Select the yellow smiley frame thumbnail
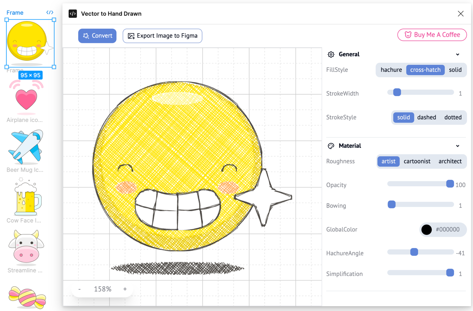473x311 pixels. (30, 43)
